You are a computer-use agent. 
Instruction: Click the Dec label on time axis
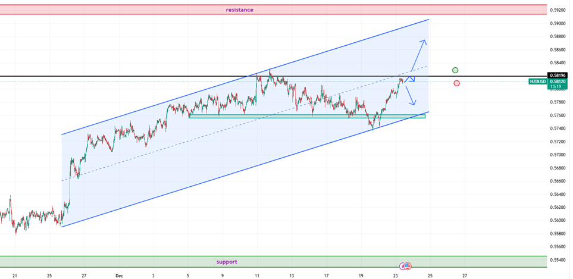click(118, 276)
